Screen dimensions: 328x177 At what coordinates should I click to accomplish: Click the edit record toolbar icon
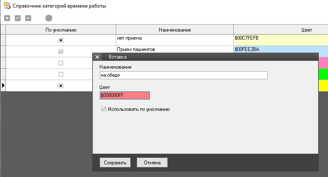17,18
